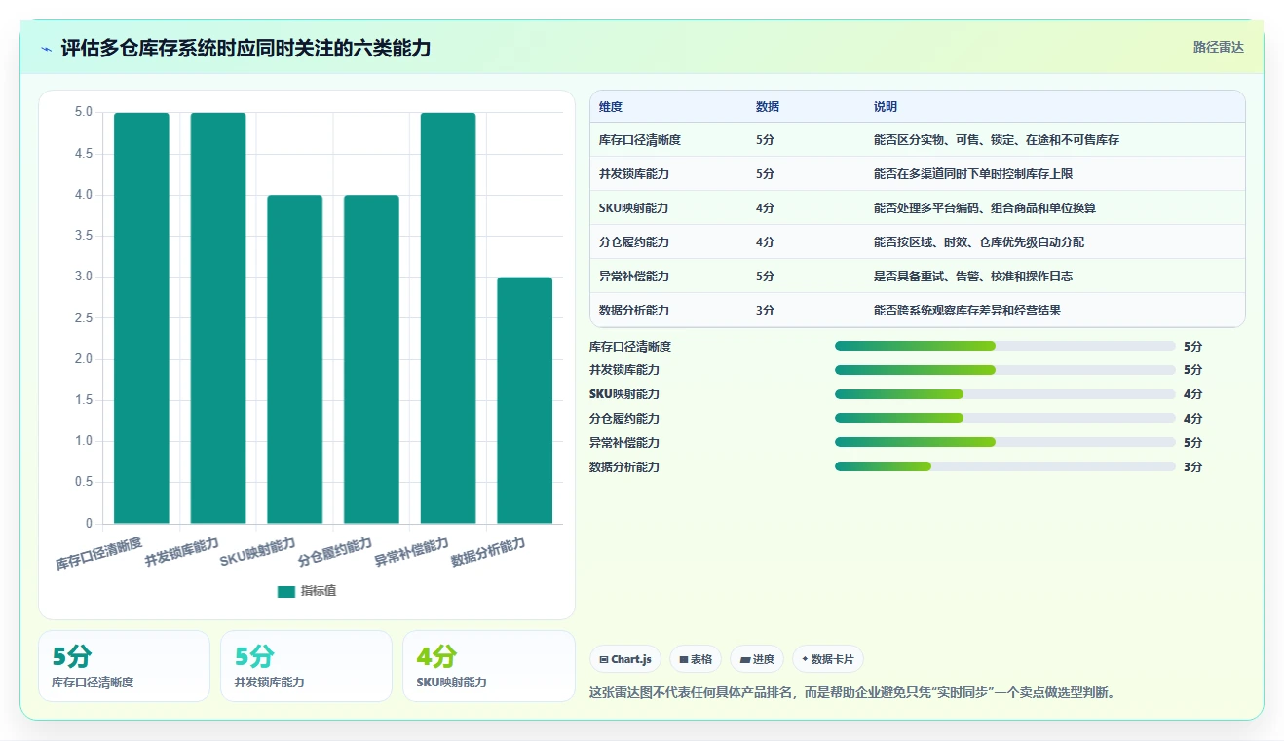Click the 路径雷达 label in header
The width and height of the screenshot is (1284, 741).
(1219, 47)
